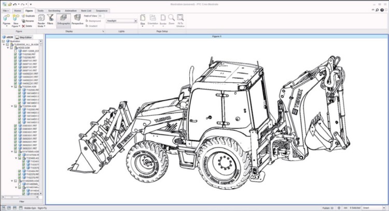Select the Zoom magnifier tool
The image size is (389, 211).
(x=172, y=18)
